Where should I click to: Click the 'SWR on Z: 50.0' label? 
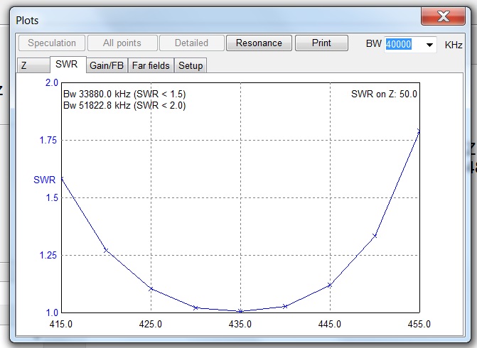tap(384, 94)
